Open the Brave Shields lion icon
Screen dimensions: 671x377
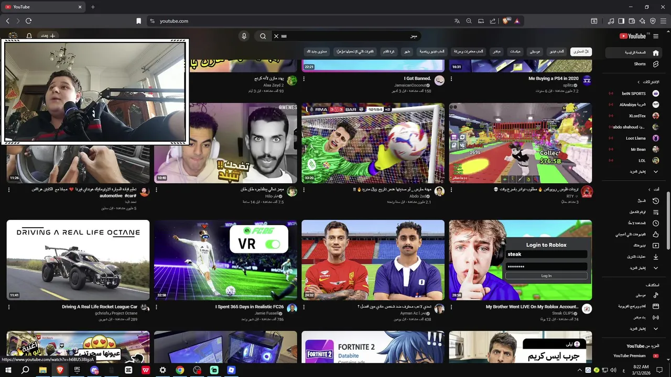(x=505, y=21)
